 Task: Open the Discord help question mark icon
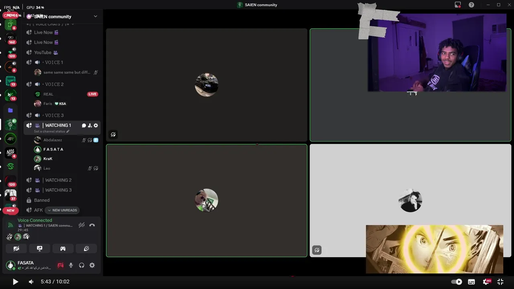coord(471,5)
